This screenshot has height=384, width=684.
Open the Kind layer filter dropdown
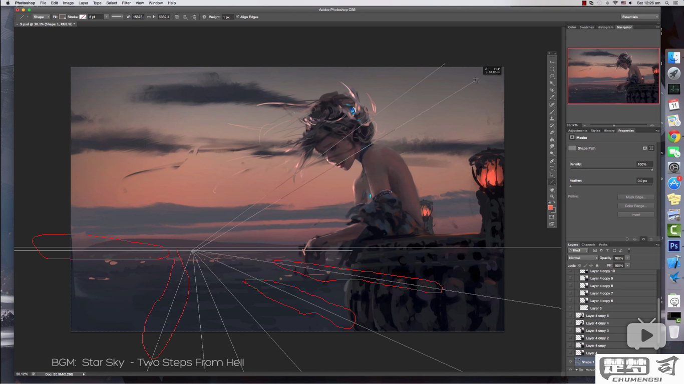tap(578, 250)
